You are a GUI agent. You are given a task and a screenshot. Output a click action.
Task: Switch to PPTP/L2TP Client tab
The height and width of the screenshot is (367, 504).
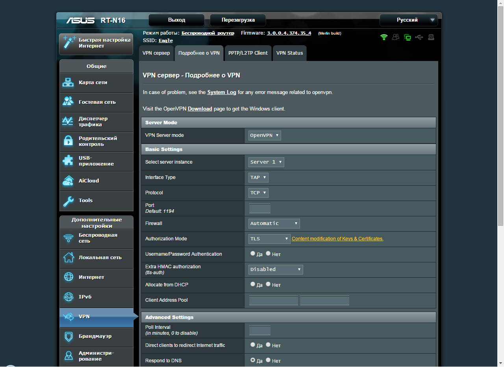(248, 53)
